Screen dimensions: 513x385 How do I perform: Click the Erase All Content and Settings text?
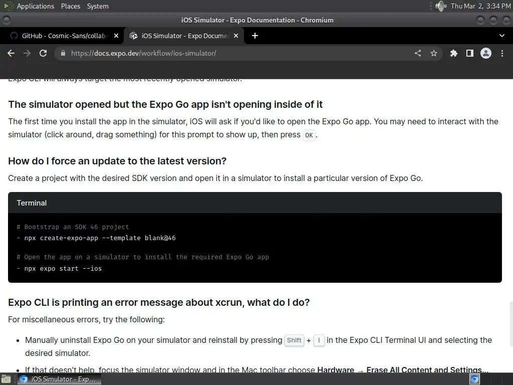tap(427, 369)
